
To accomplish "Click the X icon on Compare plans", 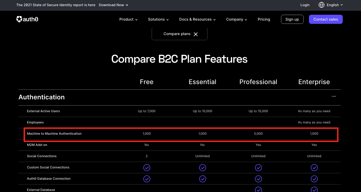I will coord(196,34).
